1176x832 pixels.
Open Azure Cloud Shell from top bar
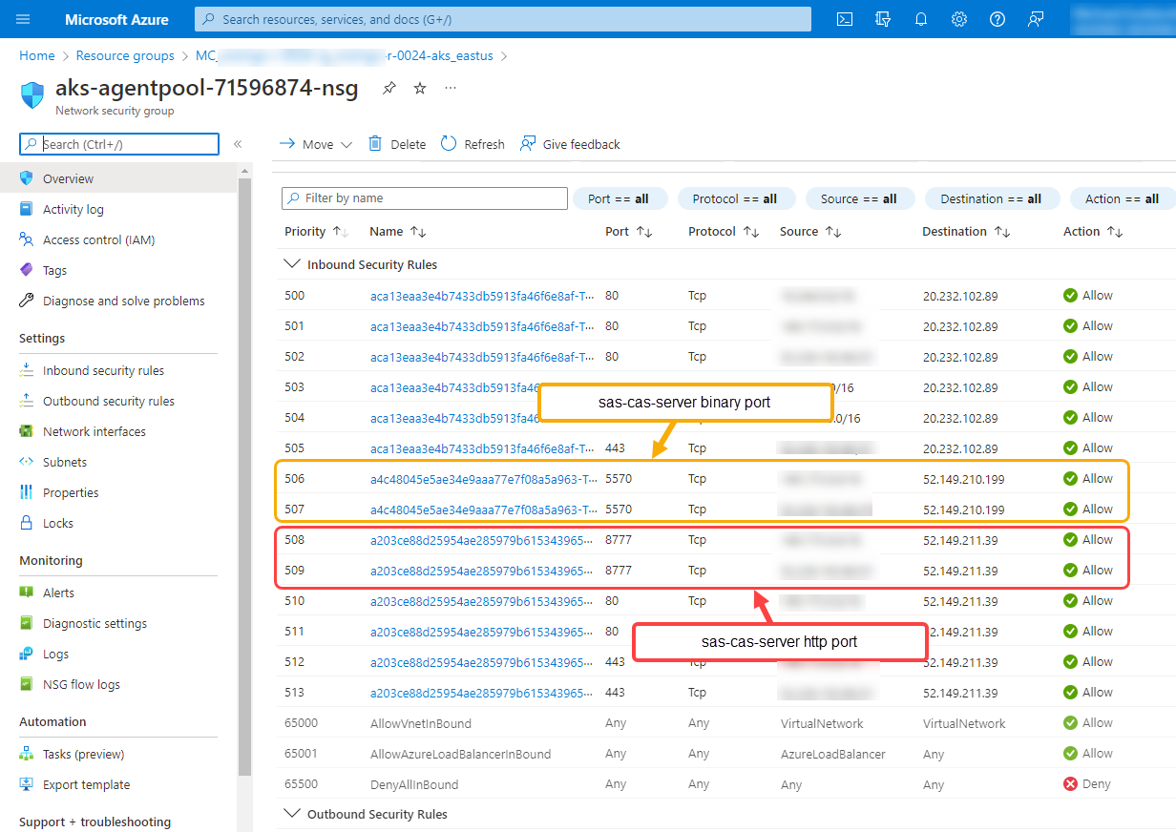pyautogui.click(x=844, y=18)
